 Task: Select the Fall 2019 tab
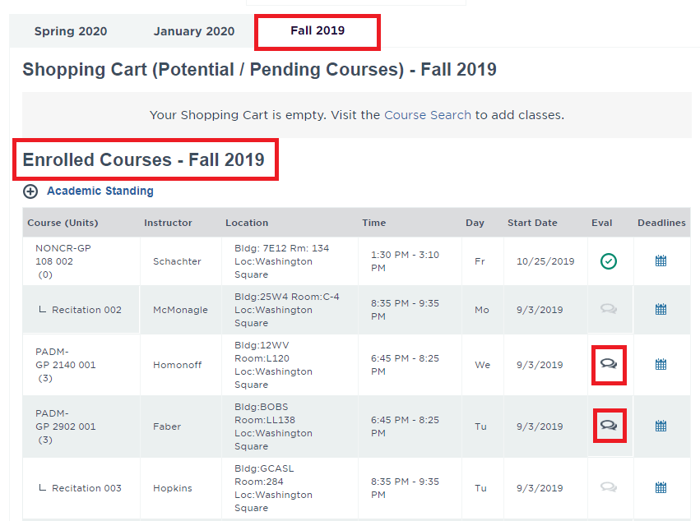click(318, 31)
